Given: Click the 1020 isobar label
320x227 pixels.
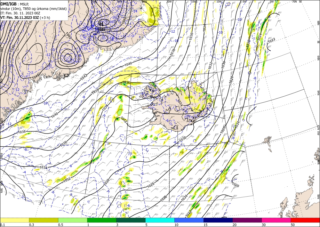Looking at the screenshot, I should coord(236,185).
